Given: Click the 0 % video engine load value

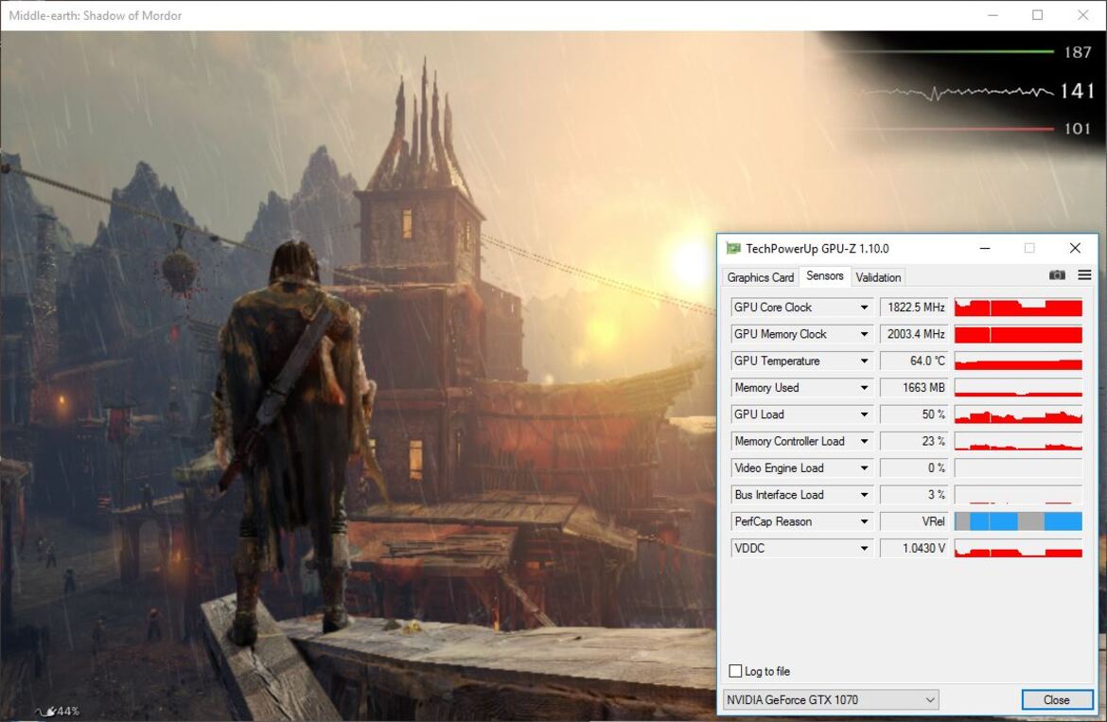Looking at the screenshot, I should tap(914, 468).
